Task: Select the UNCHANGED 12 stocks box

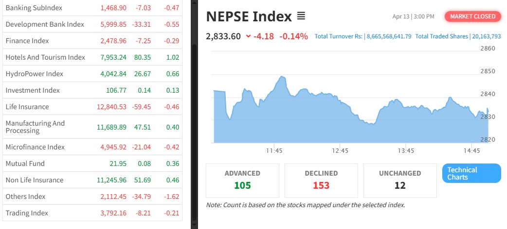Action: (x=400, y=180)
